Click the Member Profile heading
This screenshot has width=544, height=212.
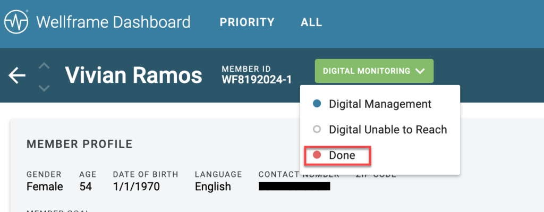[x=80, y=144]
